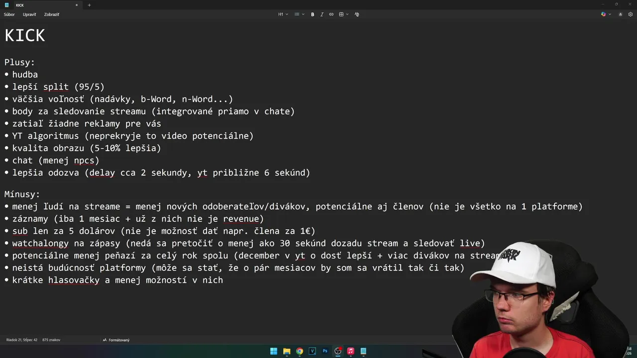Open Photoshop from the taskbar

325,351
